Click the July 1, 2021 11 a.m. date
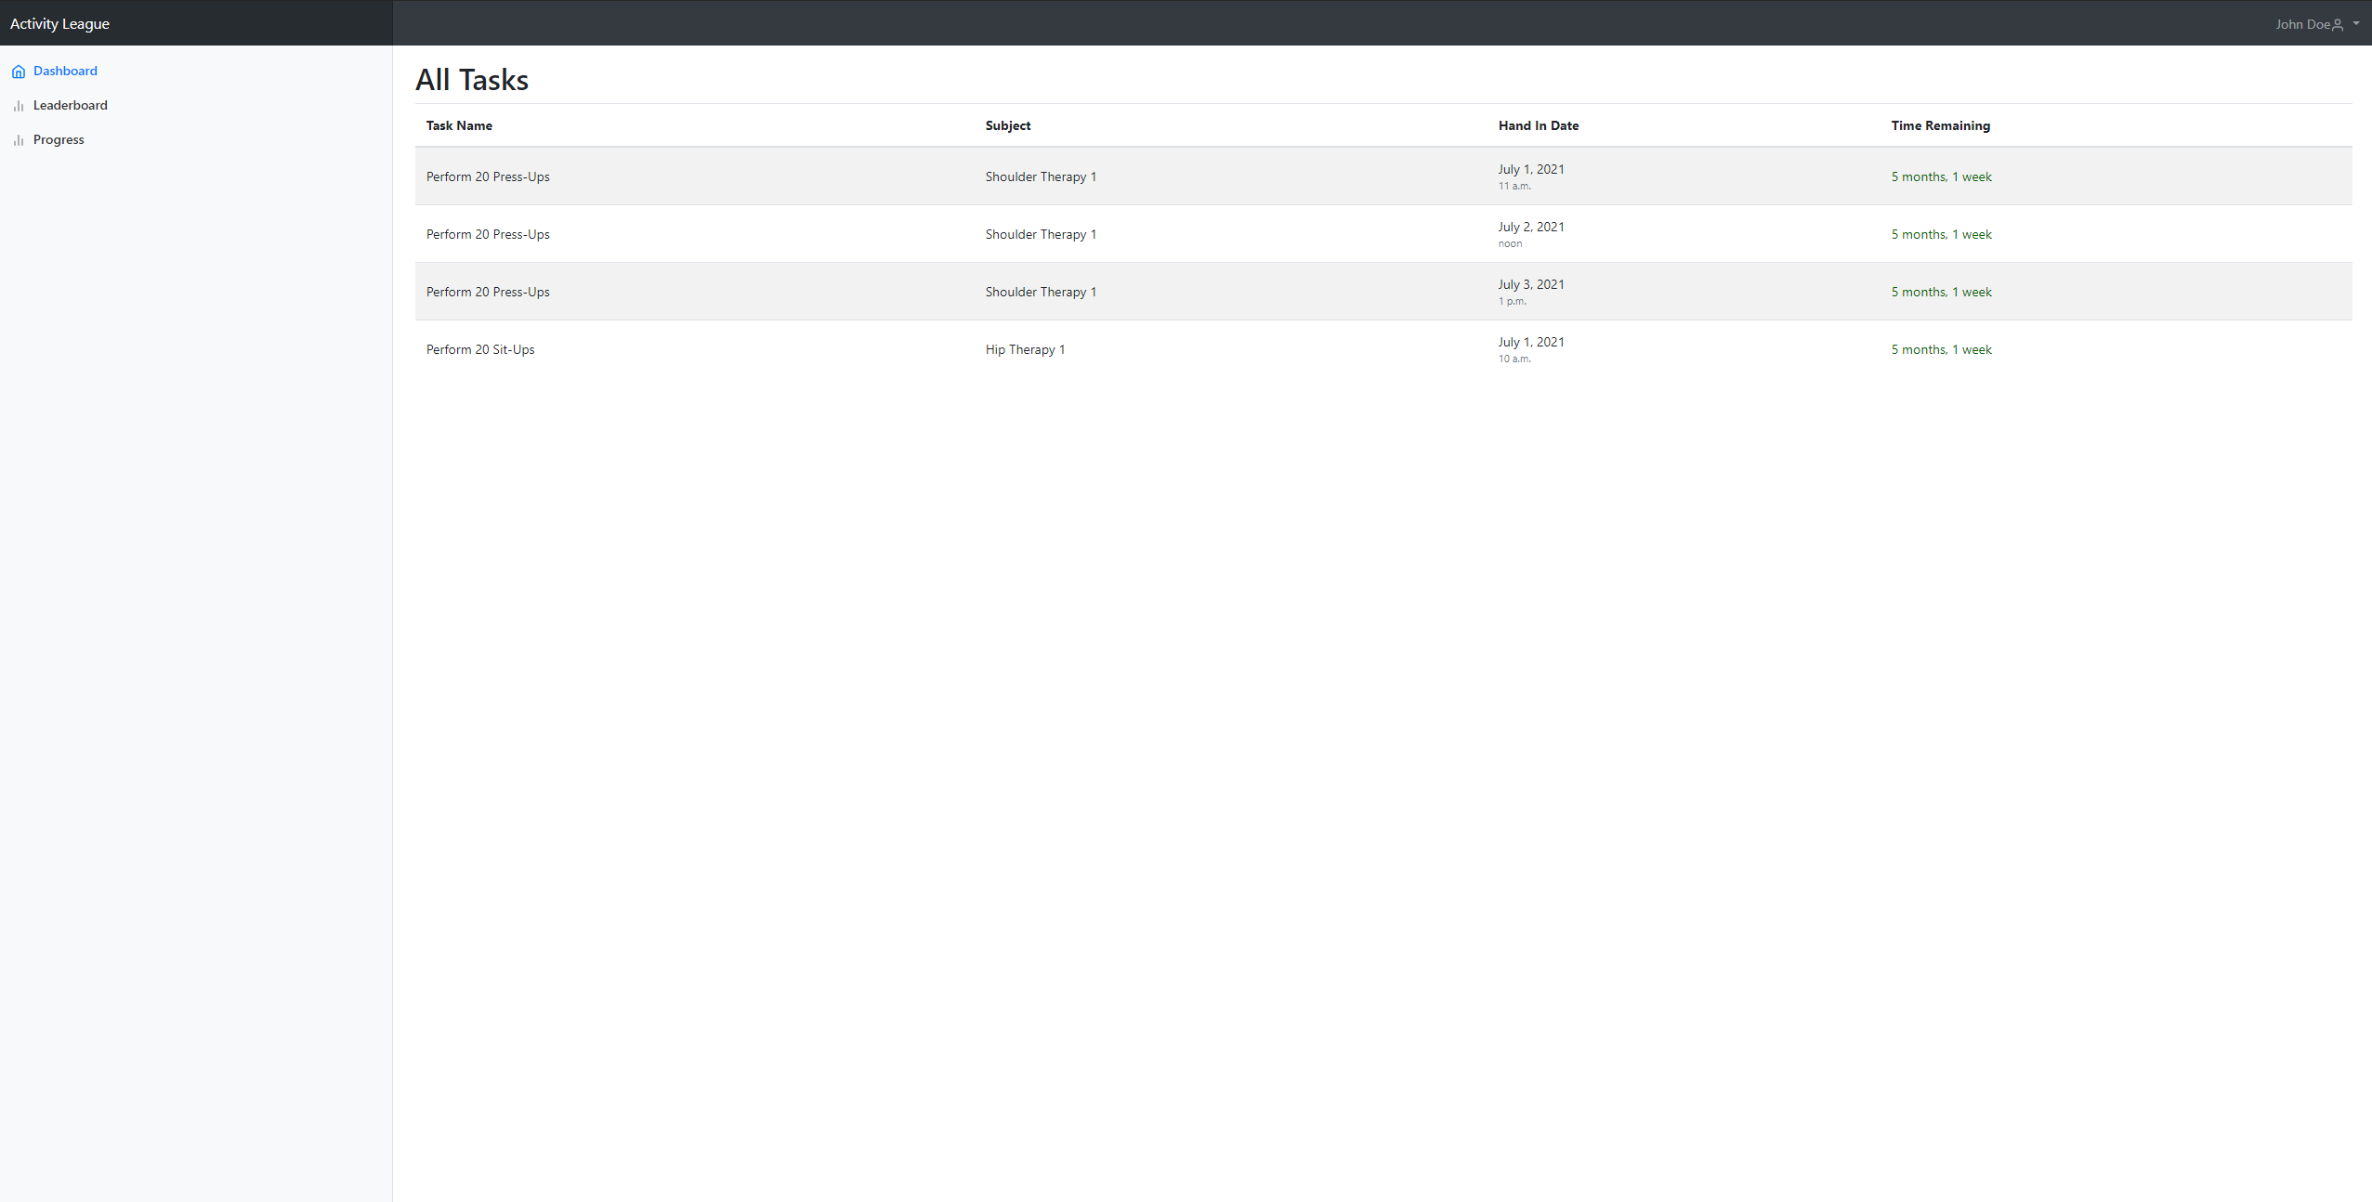 coord(1531,176)
